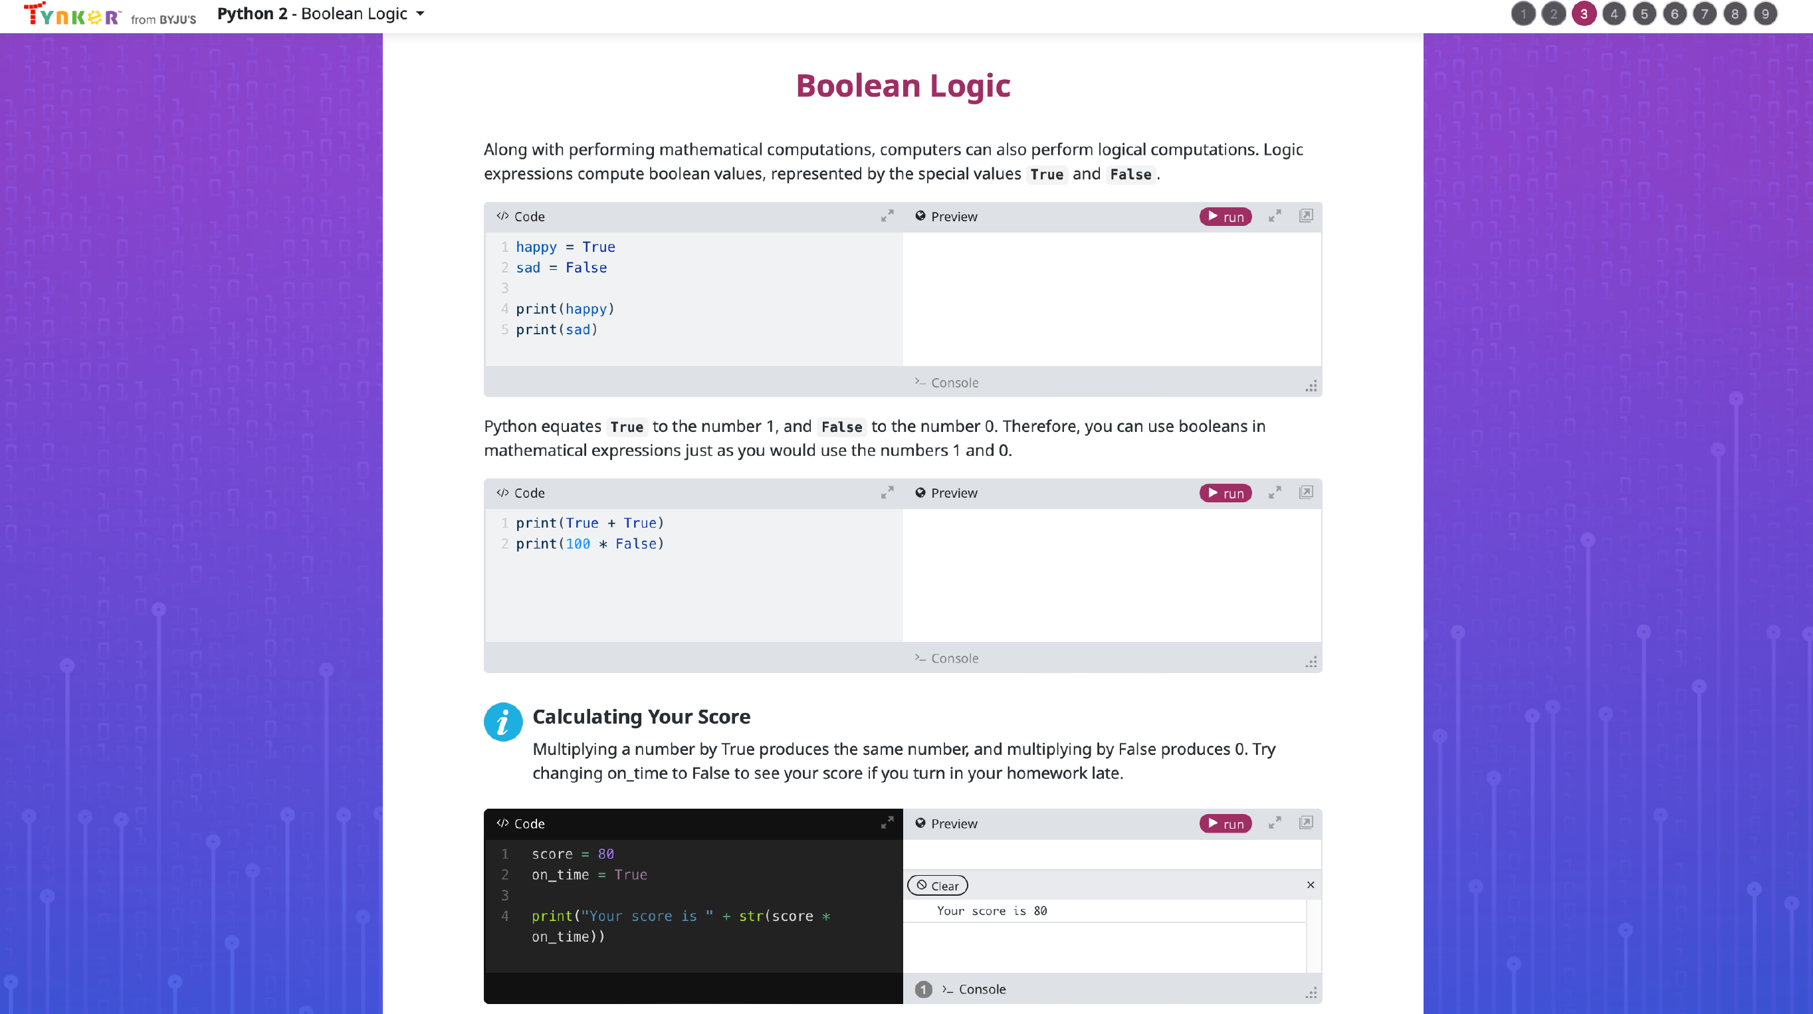Toggle the first widget's Console bar
The width and height of the screenshot is (1813, 1014).
(x=946, y=383)
